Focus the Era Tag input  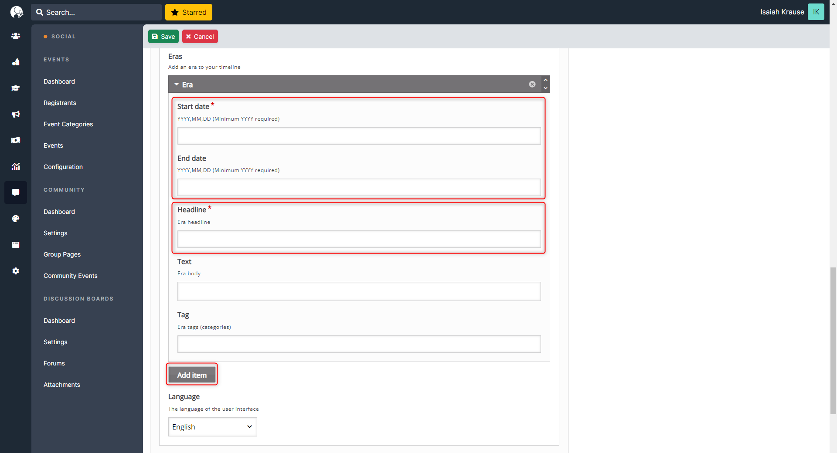tap(359, 344)
